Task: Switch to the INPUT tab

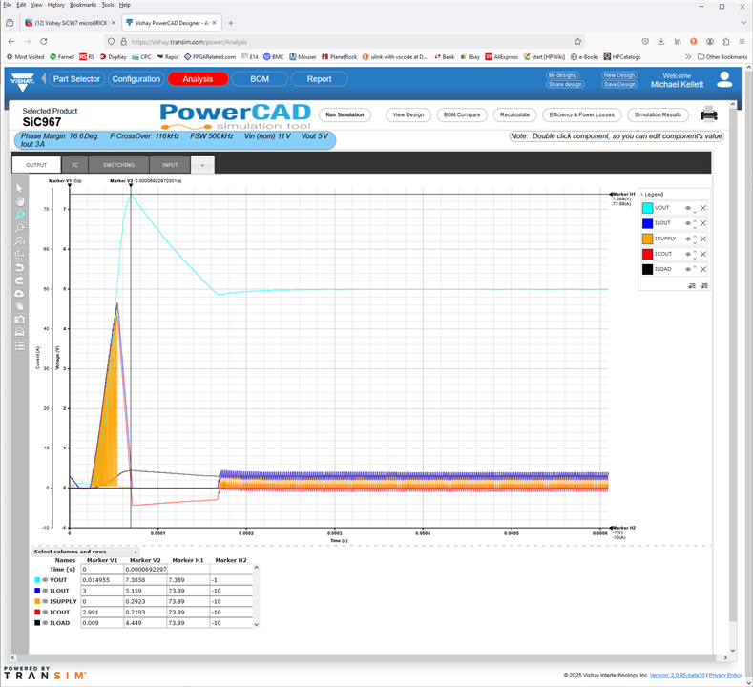Action: click(170, 165)
